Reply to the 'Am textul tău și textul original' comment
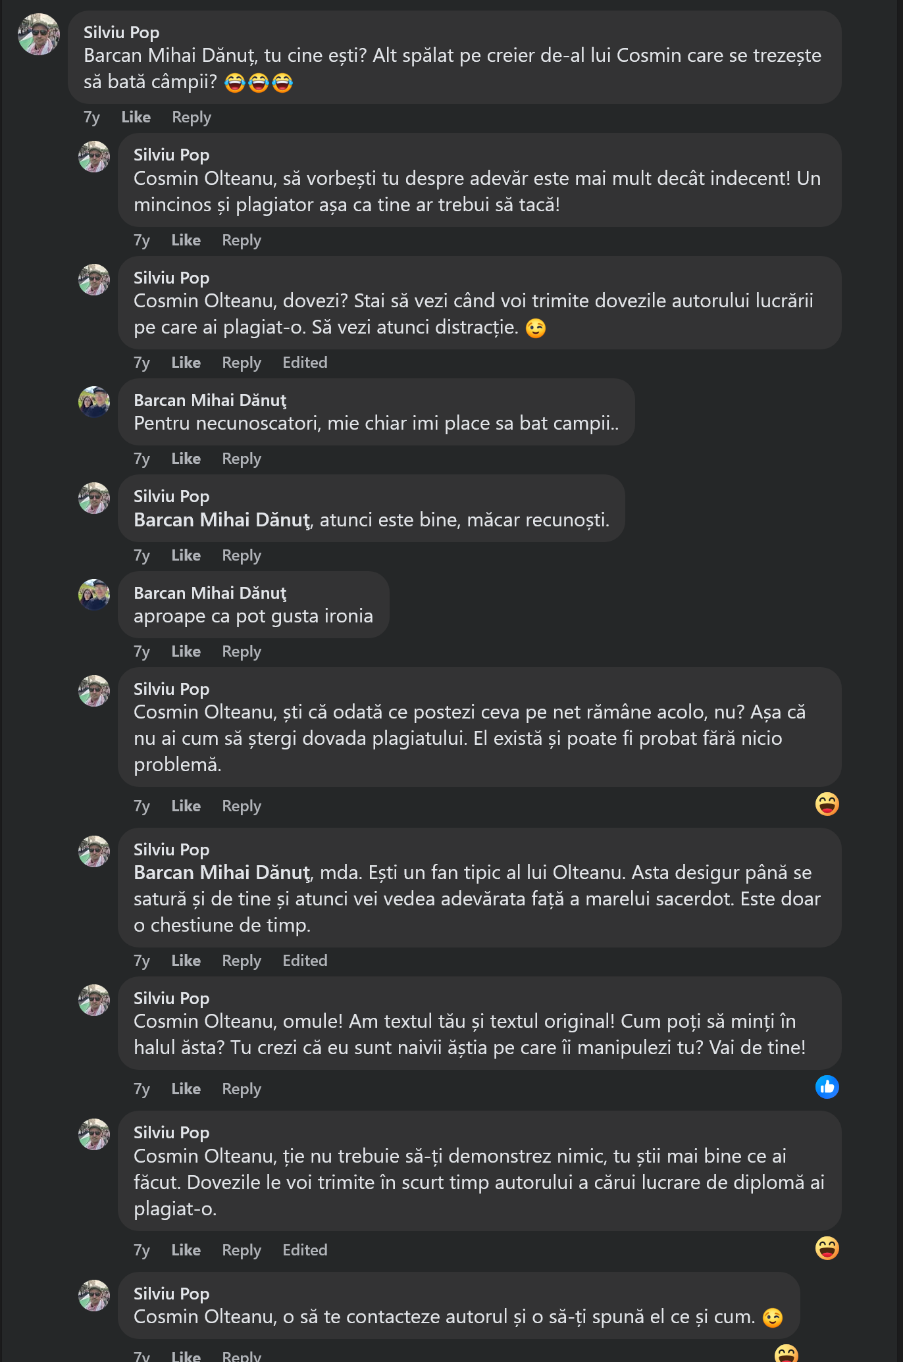Image resolution: width=903 pixels, height=1362 pixels. click(242, 1089)
